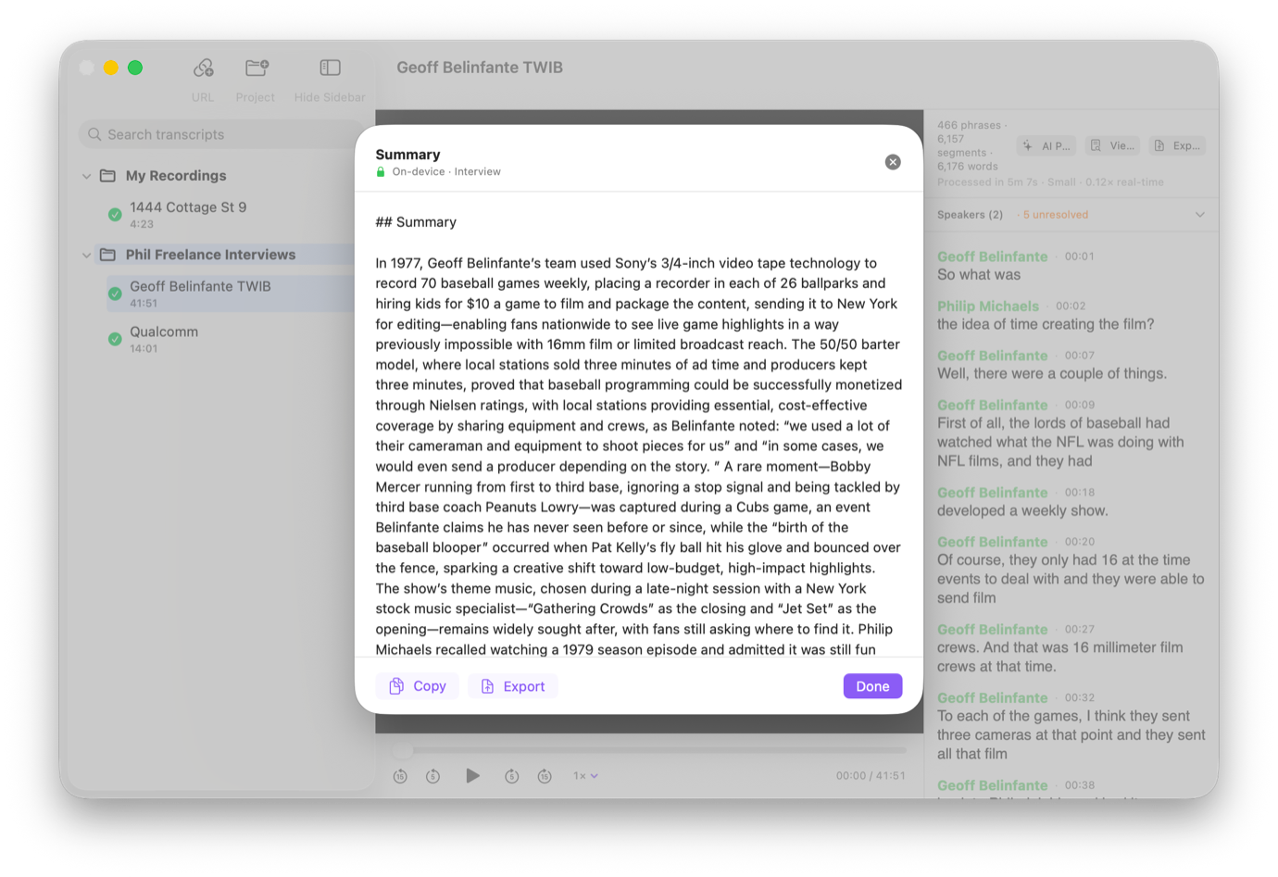The height and width of the screenshot is (877, 1278).
Task: Click the Hide Sidebar toolbar icon
Action: 330,69
